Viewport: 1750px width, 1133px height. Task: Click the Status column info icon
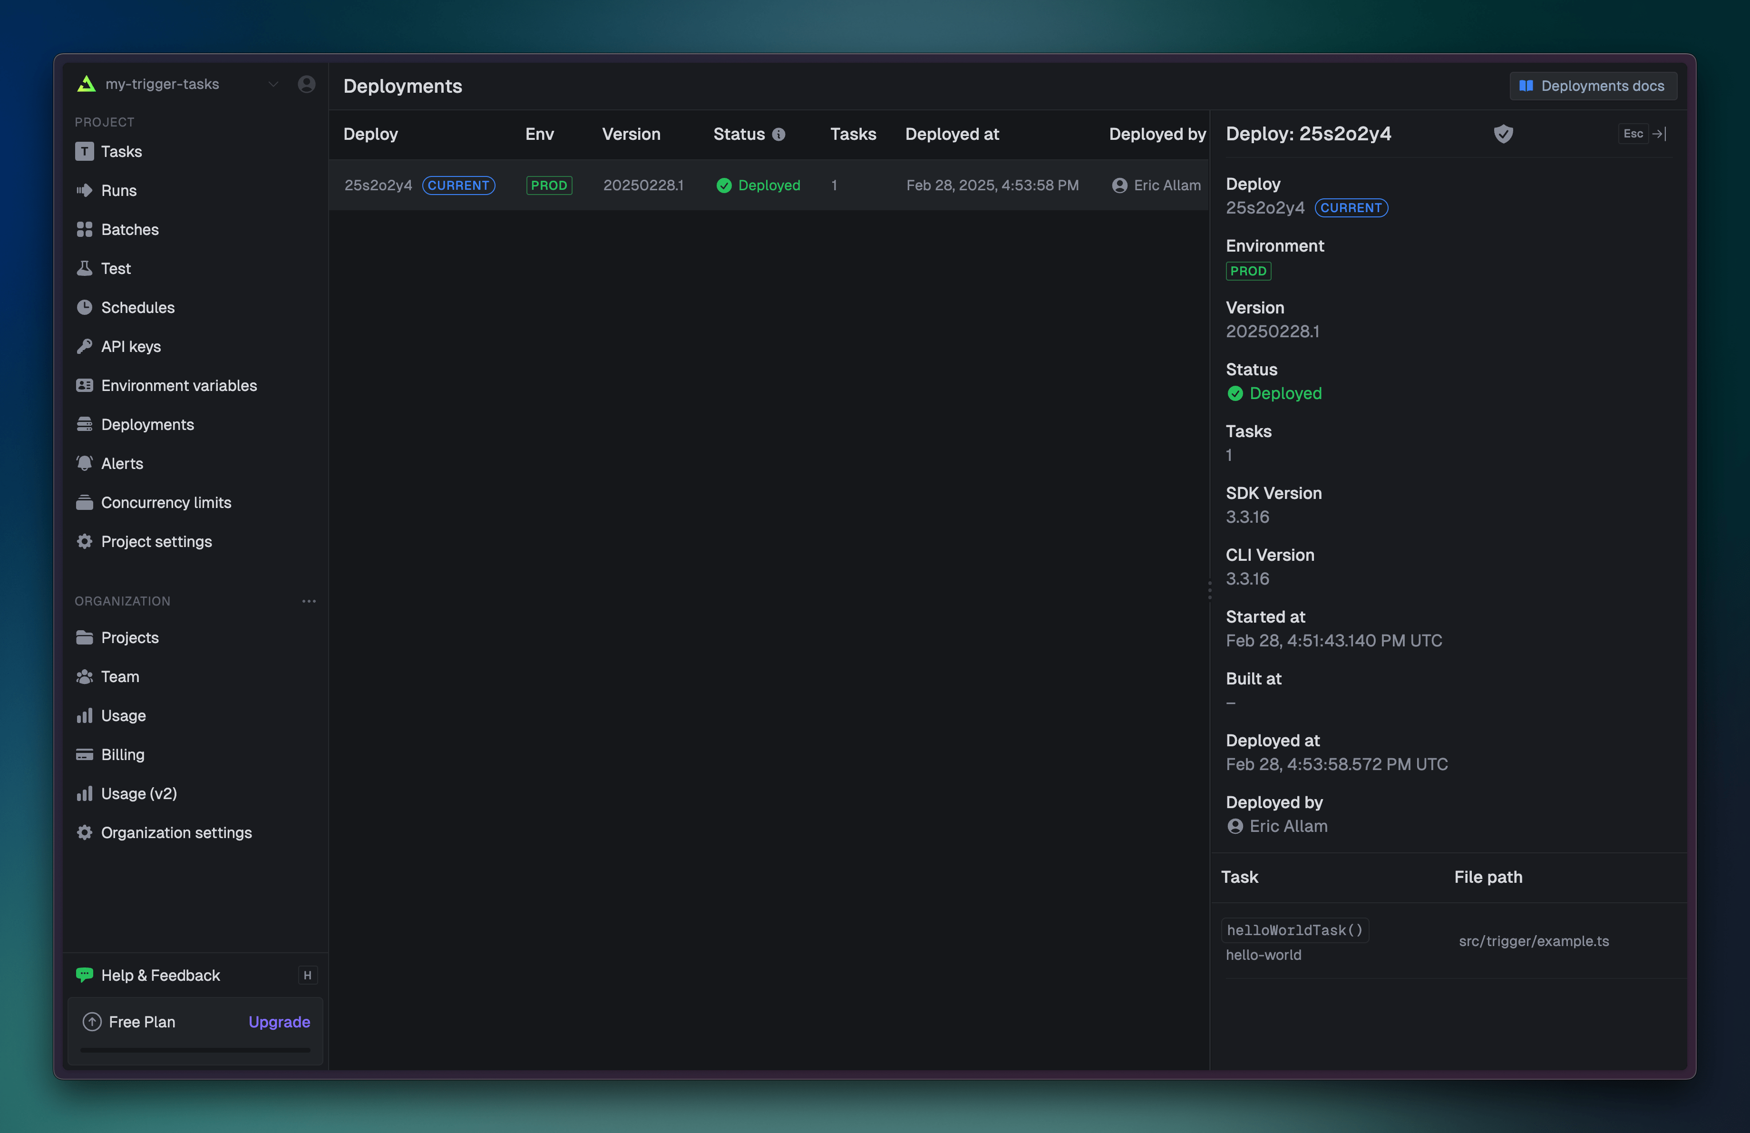coord(778,135)
